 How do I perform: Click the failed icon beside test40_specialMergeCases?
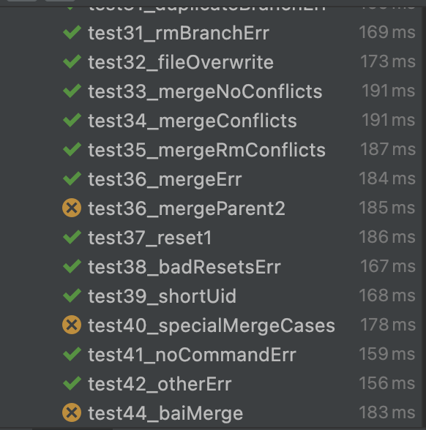(x=72, y=325)
